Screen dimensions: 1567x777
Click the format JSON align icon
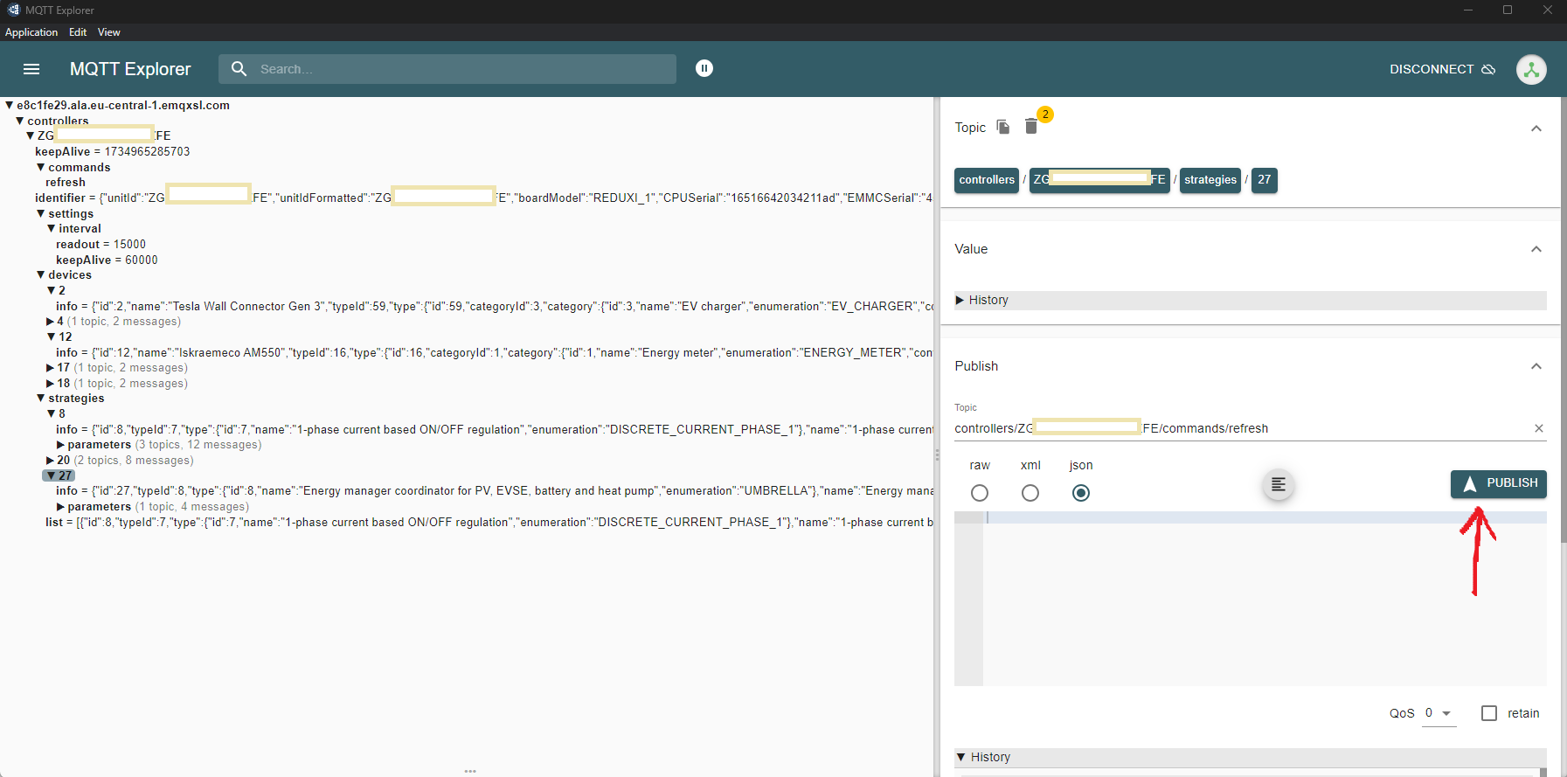click(1278, 485)
